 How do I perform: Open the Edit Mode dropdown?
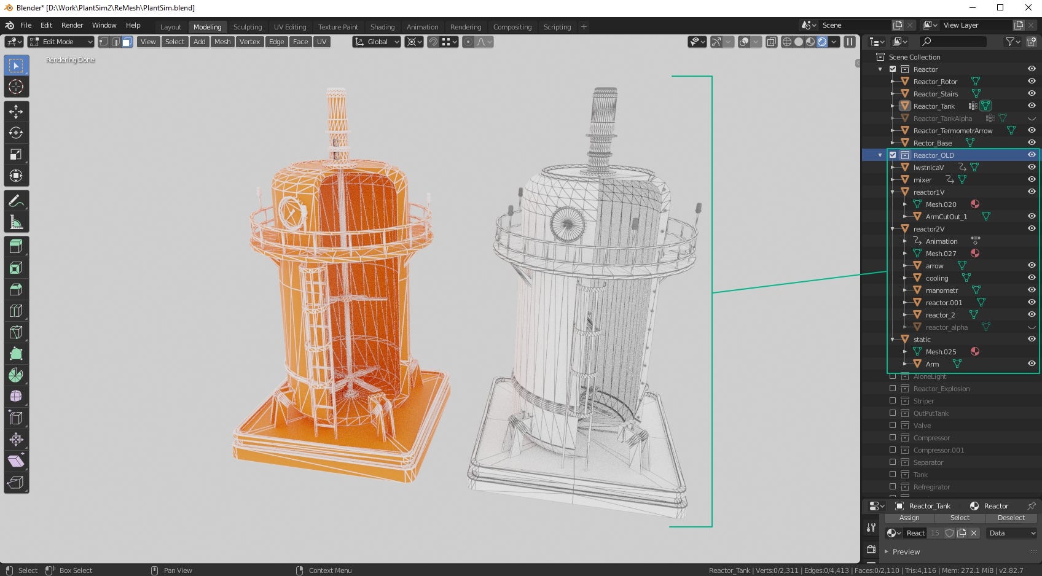tap(61, 42)
